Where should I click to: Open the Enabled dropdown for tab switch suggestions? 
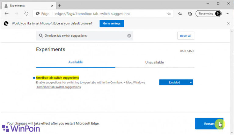click(x=176, y=82)
